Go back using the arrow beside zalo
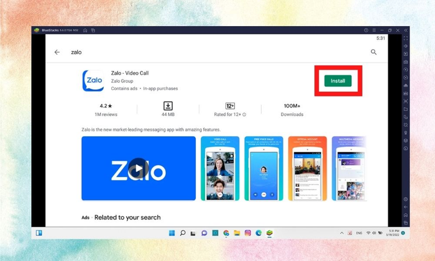The width and height of the screenshot is (435, 261). (x=57, y=52)
